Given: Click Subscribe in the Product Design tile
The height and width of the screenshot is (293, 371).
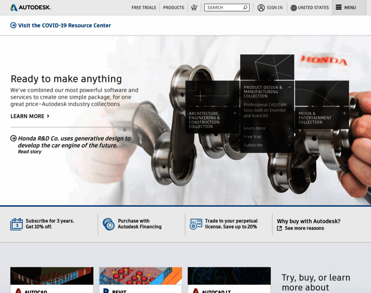Looking at the screenshot, I should point(253,145).
